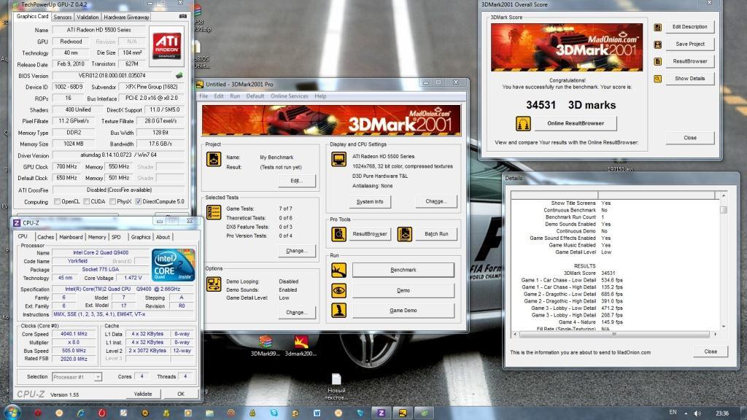Switch to Memory tab in CPU-Z
This screenshot has width=747, height=420.
coord(97,237)
